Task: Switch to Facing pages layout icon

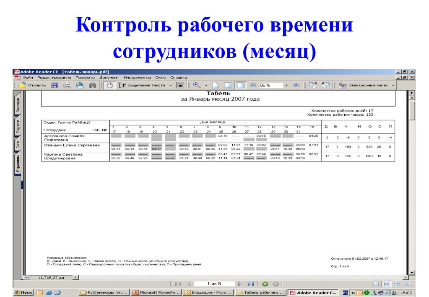Action: pyautogui.click(x=408, y=284)
